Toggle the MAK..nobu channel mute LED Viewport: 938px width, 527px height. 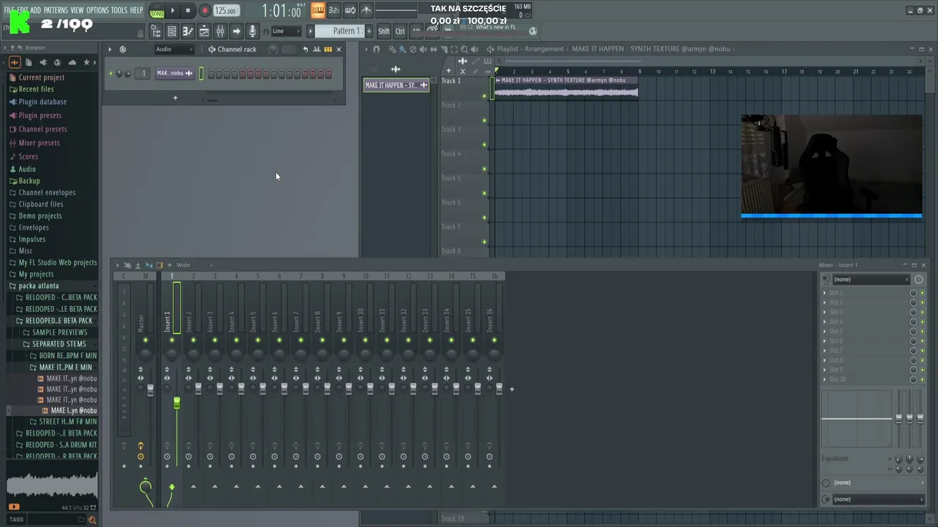click(111, 73)
